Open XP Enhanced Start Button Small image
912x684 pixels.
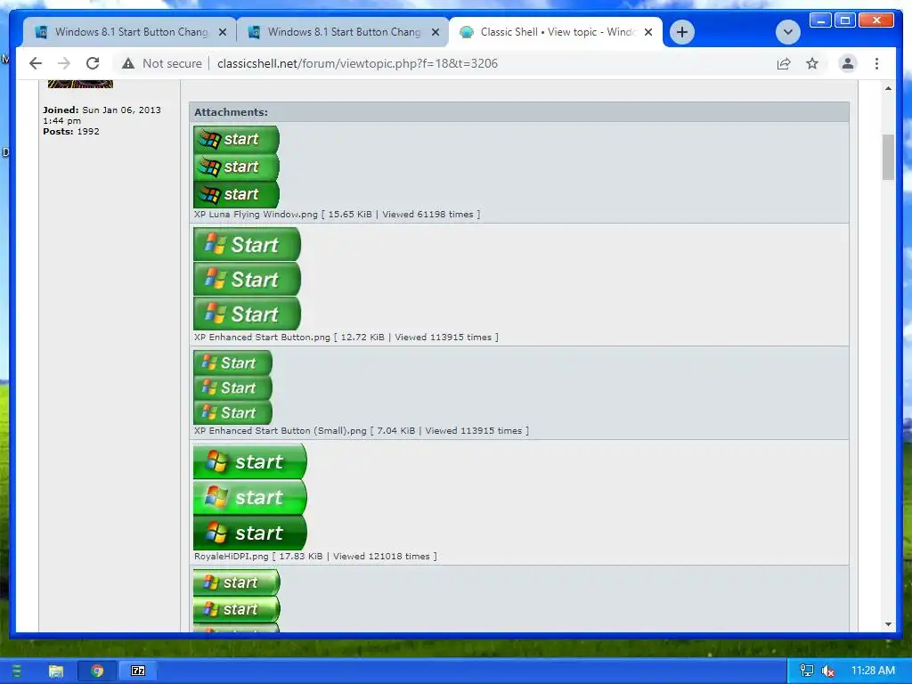tap(232, 387)
